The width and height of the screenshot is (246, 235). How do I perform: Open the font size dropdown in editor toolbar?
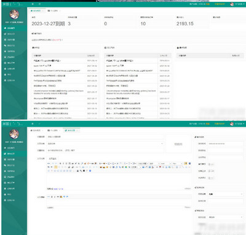177,164
